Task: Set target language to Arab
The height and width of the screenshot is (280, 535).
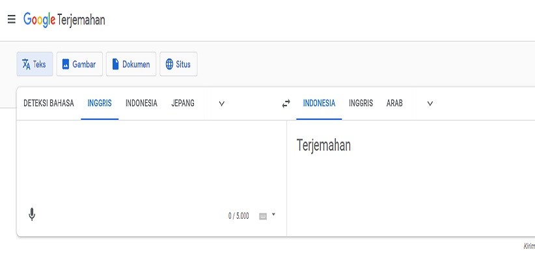Action: coord(394,104)
